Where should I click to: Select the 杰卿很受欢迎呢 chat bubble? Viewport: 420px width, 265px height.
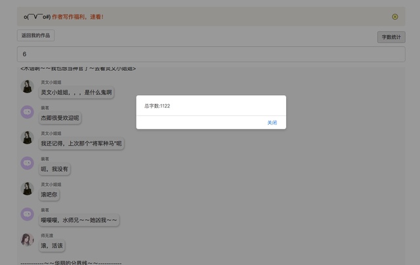pos(60,118)
